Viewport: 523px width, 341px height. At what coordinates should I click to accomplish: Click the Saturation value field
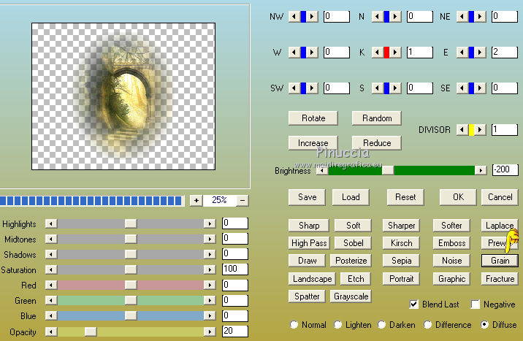point(234,269)
